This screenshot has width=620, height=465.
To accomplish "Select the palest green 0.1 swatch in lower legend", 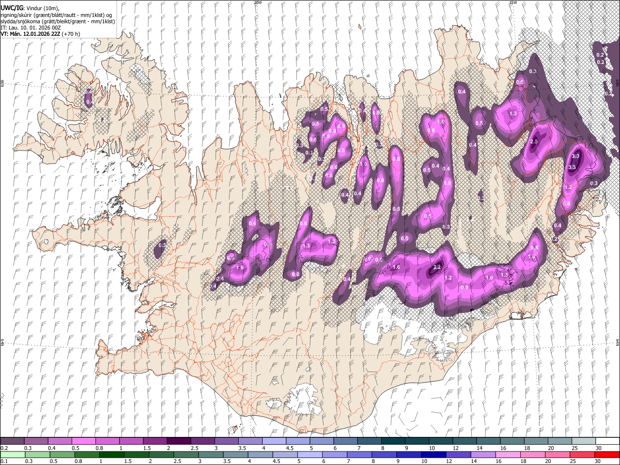I will [x=13, y=454].
